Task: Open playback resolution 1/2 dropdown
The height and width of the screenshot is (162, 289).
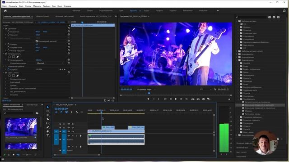Action: 206,89
